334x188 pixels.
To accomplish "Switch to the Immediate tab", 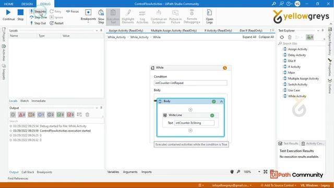I will pos(38,101).
